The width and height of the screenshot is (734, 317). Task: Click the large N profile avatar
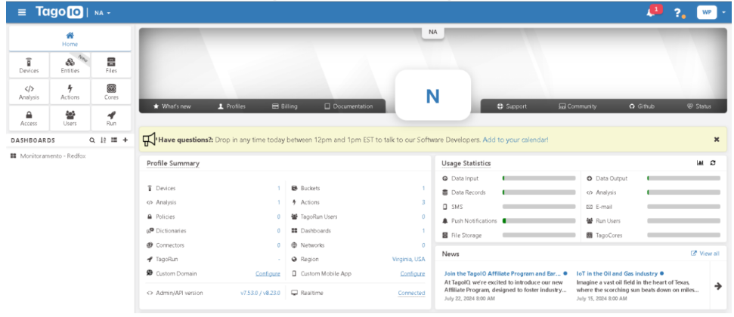tap(433, 95)
